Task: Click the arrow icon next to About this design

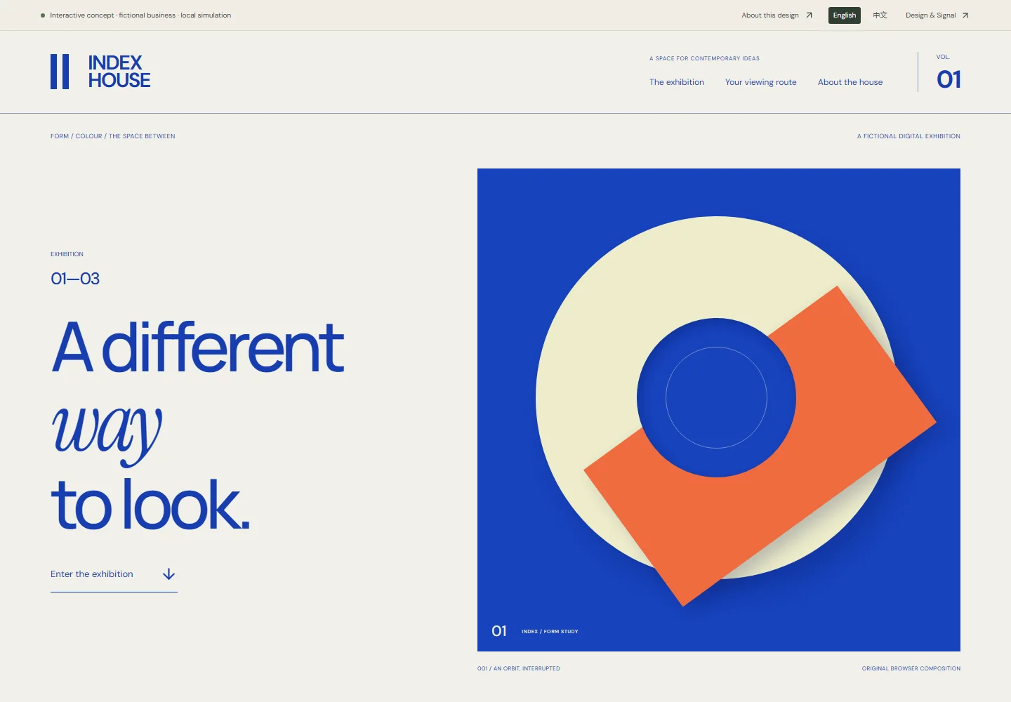Action: pos(809,15)
